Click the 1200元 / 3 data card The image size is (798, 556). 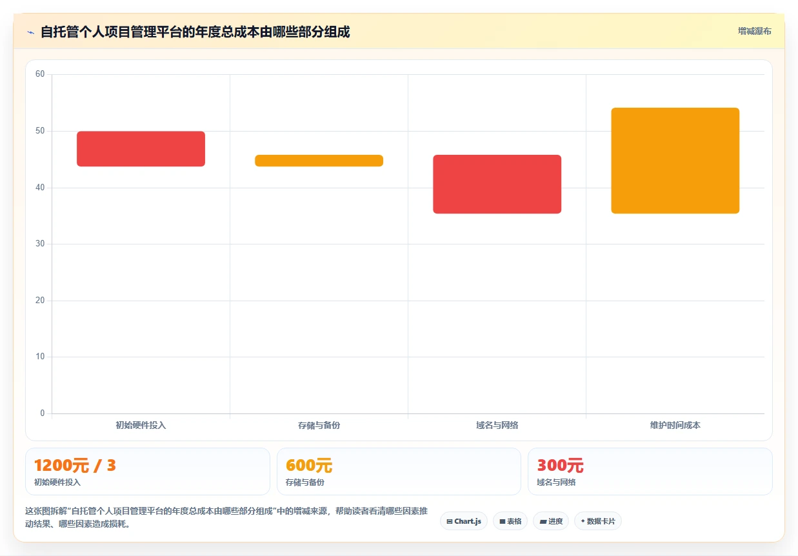click(147, 472)
